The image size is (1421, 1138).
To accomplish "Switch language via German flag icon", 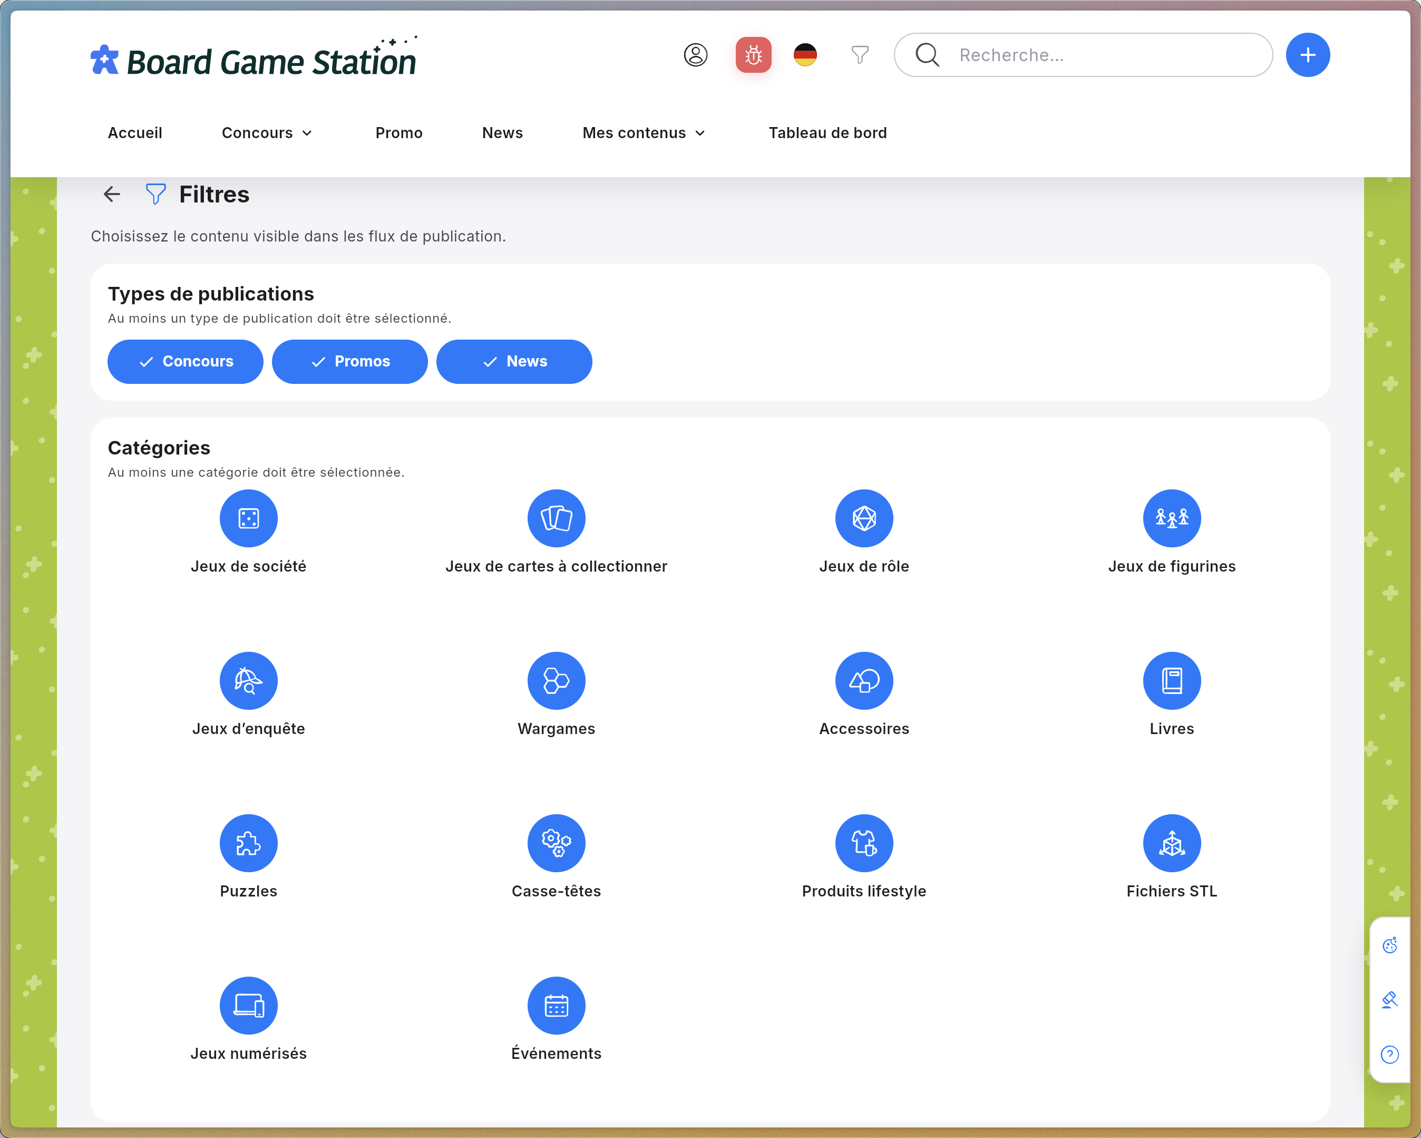I will 805,55.
